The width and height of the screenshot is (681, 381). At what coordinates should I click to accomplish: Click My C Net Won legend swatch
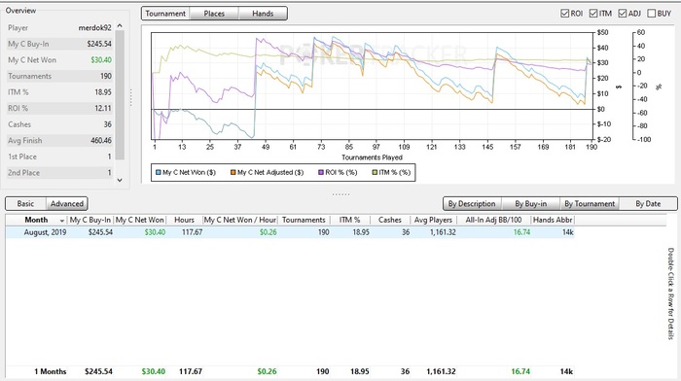point(159,172)
